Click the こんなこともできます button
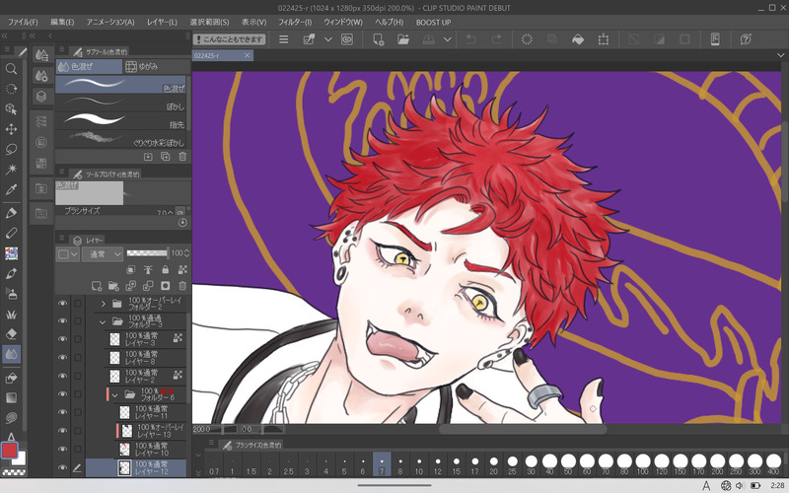789x493 pixels. pos(230,39)
